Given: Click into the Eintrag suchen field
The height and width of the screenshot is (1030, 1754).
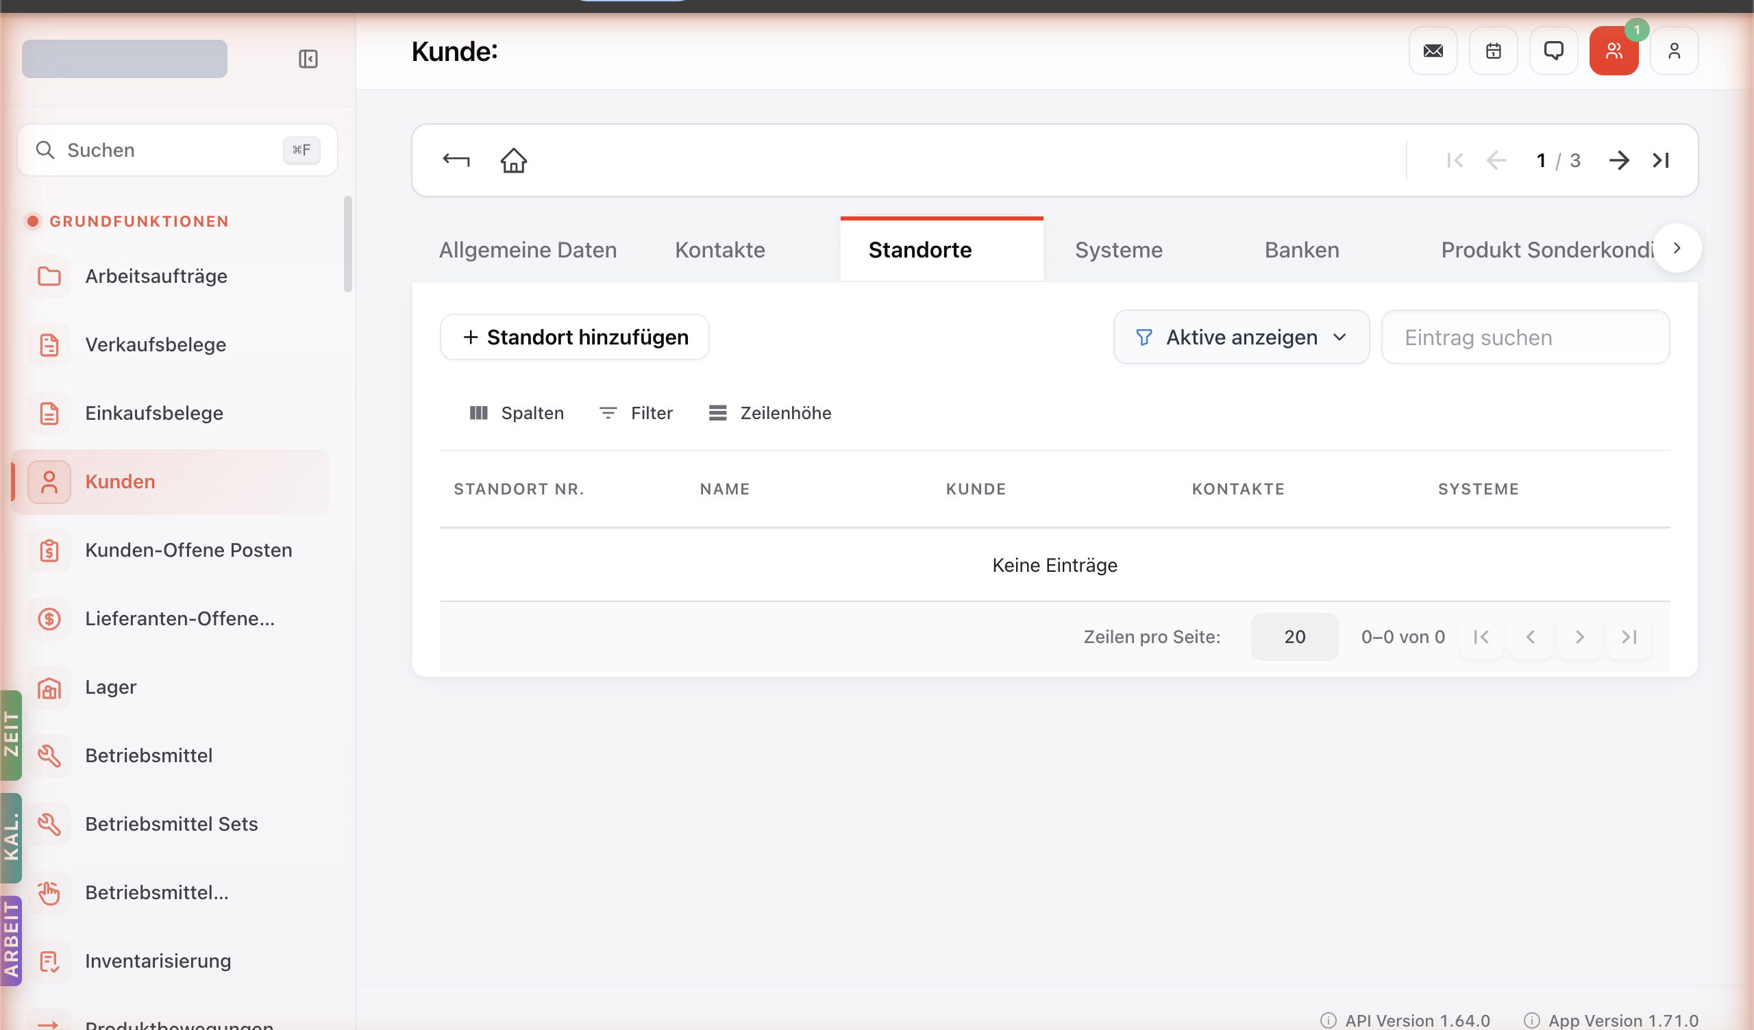Looking at the screenshot, I should tap(1525, 337).
